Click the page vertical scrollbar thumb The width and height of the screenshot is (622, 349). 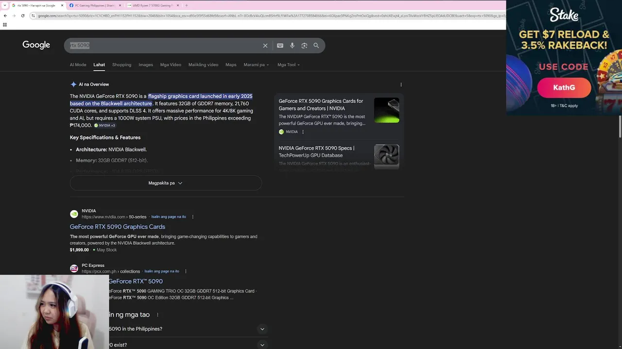pyautogui.click(x=620, y=127)
